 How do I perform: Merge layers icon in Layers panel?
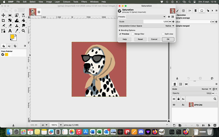pos(203,125)
